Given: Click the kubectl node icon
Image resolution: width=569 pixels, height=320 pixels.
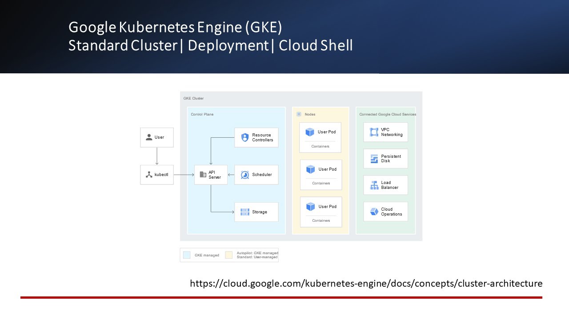Looking at the screenshot, I should pos(149,175).
